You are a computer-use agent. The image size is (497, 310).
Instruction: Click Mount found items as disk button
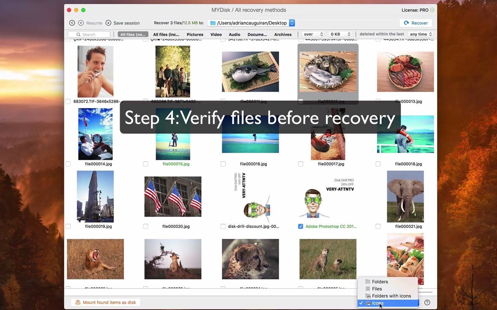[106, 302]
